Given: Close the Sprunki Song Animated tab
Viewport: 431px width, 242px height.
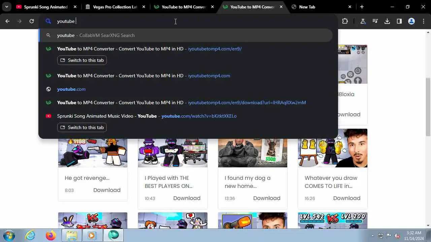Looking at the screenshot, I should 75,7.
